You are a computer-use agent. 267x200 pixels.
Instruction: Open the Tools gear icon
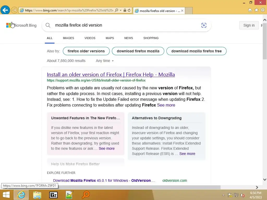click(263, 10)
